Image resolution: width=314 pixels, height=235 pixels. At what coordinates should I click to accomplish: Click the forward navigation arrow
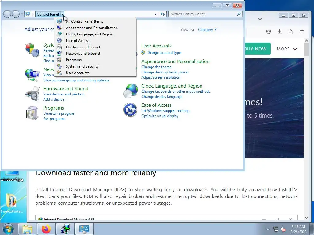(16, 14)
